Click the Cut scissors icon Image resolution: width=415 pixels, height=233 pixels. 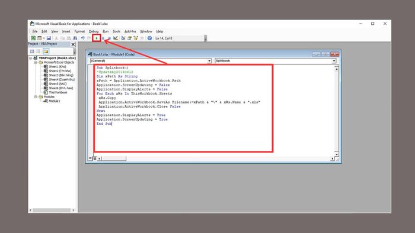[x=56, y=38]
